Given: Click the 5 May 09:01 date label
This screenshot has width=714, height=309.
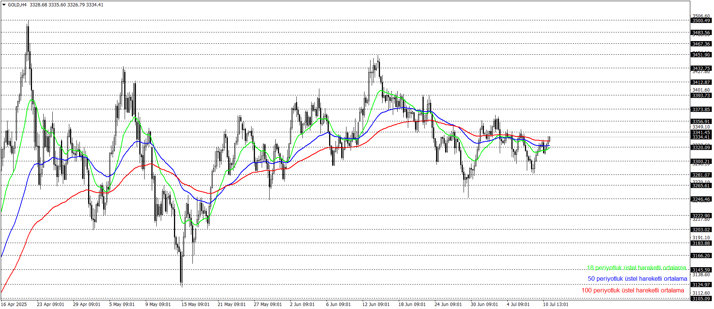Looking at the screenshot, I should pos(122,304).
